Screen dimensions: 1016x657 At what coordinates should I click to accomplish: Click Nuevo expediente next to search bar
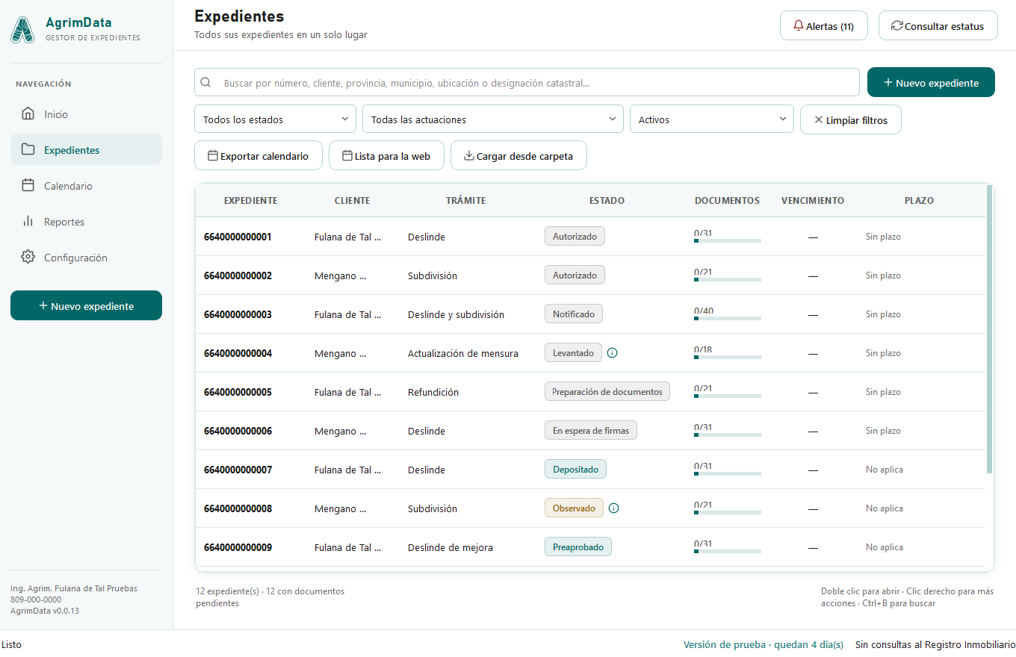pyautogui.click(x=931, y=82)
